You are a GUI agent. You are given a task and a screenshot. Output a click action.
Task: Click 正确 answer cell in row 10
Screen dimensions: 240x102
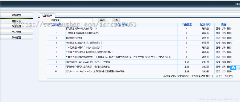[x=187, y=71]
